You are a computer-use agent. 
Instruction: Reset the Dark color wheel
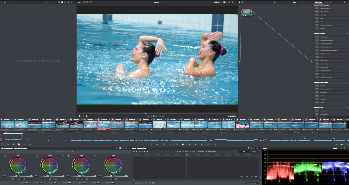[x=31, y=156]
